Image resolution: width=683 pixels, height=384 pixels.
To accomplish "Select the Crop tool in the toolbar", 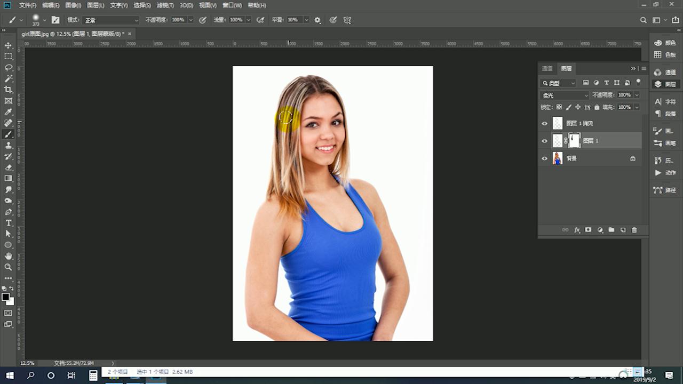I will click(x=8, y=90).
